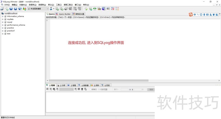Select the 所有行 radio button
This screenshot has width=221, height=119.
(x=90, y=89)
